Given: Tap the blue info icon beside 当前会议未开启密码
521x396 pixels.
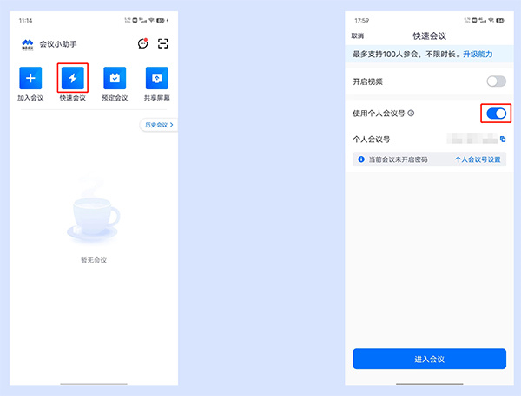Looking at the screenshot, I should tap(361, 159).
